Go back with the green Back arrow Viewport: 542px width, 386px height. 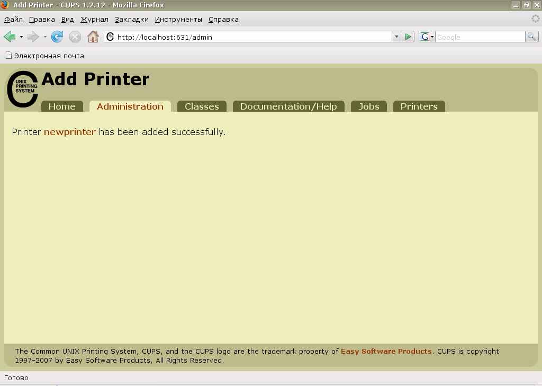click(10, 37)
